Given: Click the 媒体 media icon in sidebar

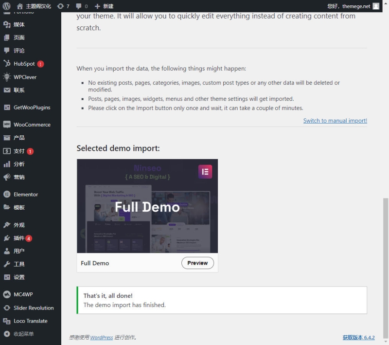Looking at the screenshot, I should 7,24.
